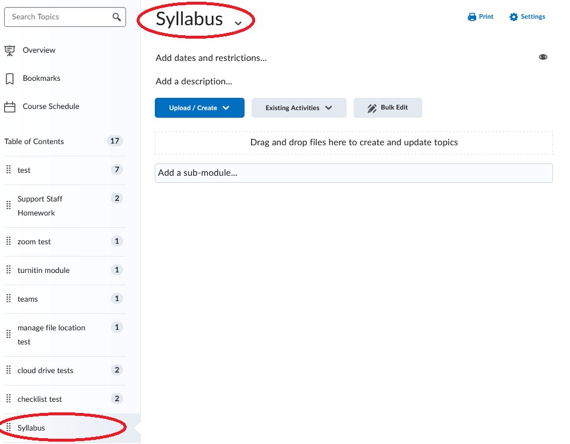Open Course Schedule via its calendar icon
This screenshot has width=570, height=444.
(9, 106)
